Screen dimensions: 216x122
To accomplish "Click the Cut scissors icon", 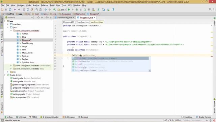I will point(24,9).
